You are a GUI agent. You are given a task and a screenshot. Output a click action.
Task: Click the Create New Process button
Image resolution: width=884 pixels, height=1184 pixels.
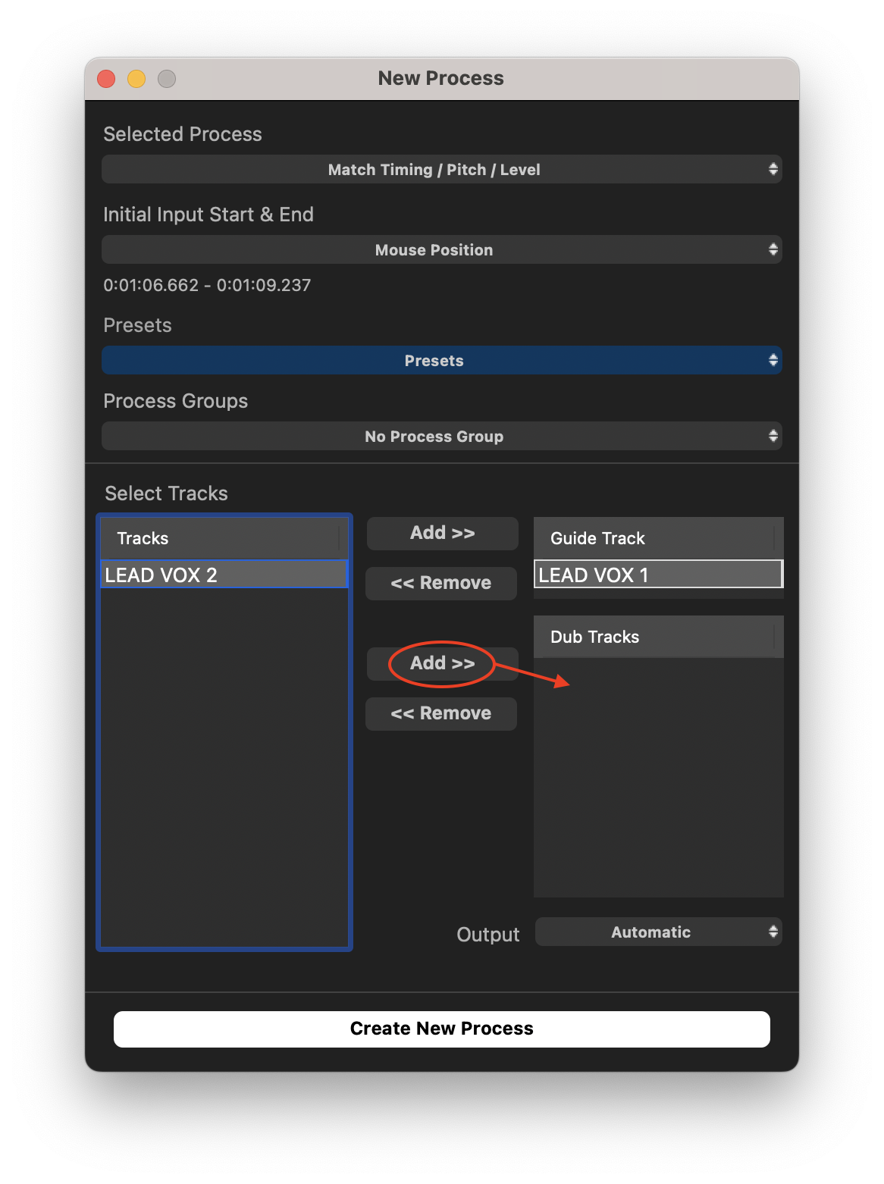coord(441,1029)
